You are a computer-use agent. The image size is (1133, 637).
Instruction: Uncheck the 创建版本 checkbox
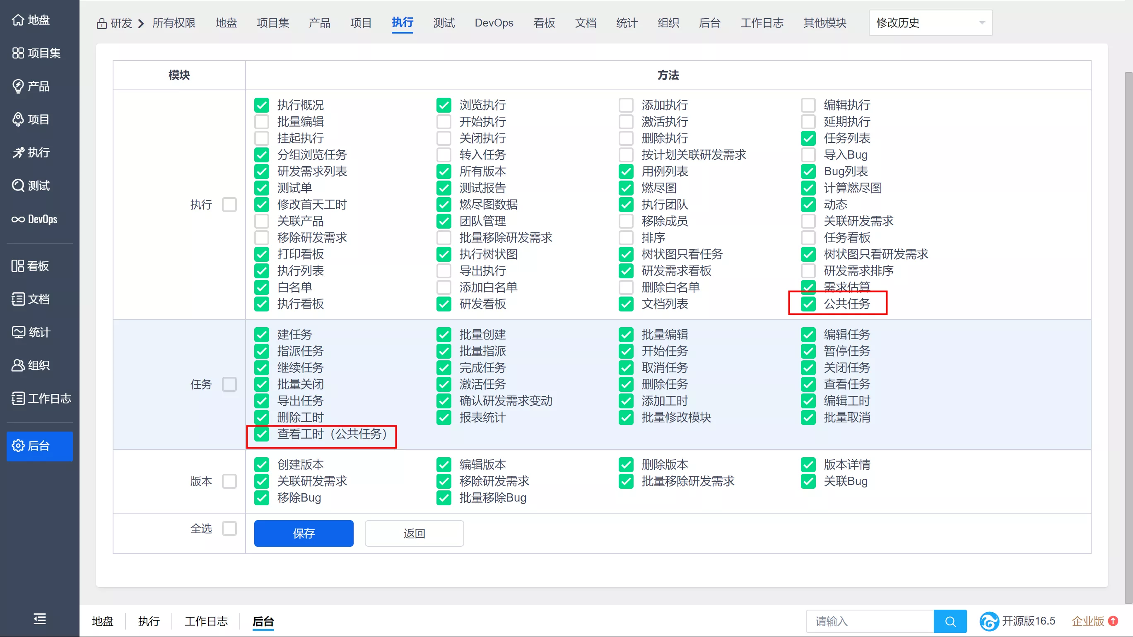coord(262,465)
